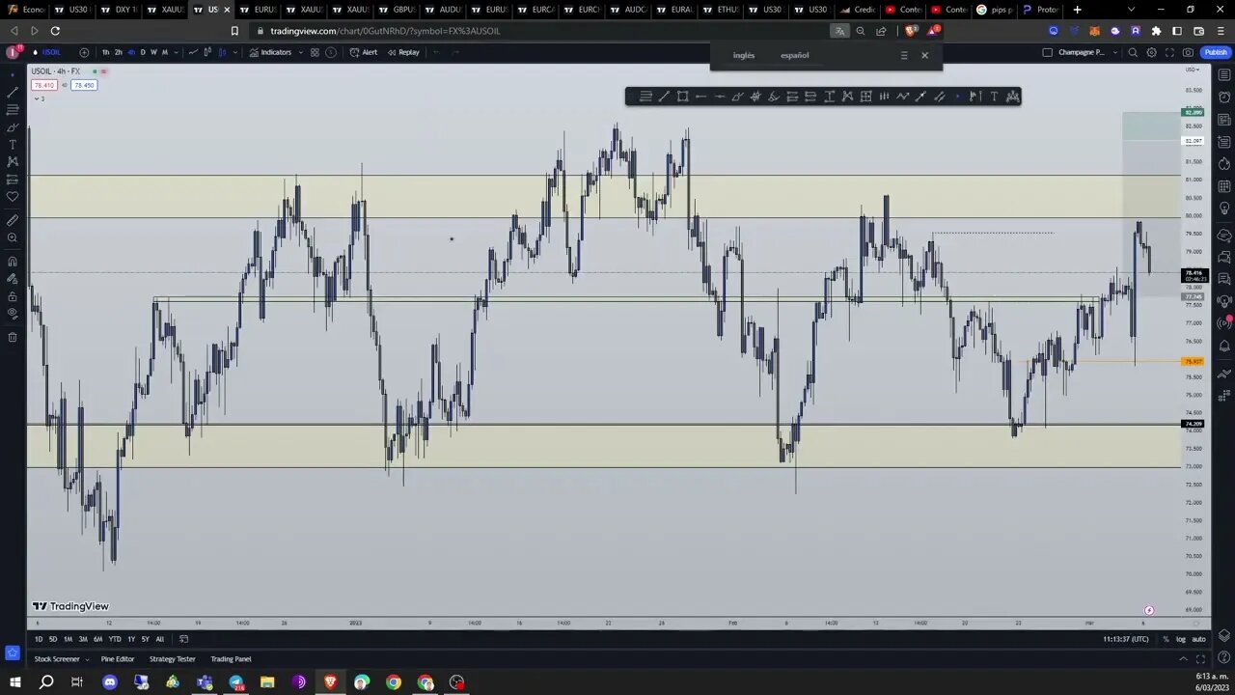Viewport: 1235px width, 695px height.
Task: Expand the USD currency dropdown
Action: click(1194, 70)
